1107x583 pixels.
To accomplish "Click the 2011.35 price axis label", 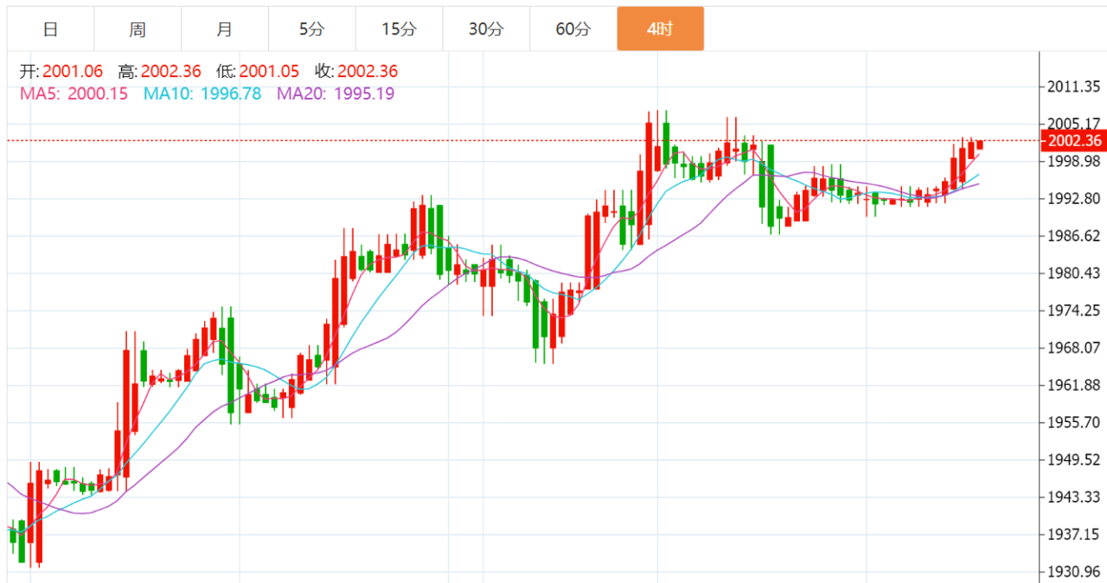I will coord(1072,86).
